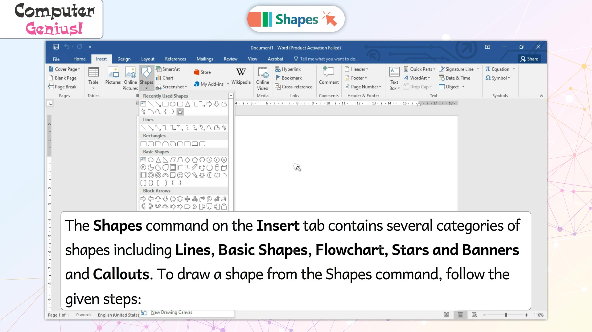
Task: Collapse the ribbon with the chevron
Action: point(541,96)
